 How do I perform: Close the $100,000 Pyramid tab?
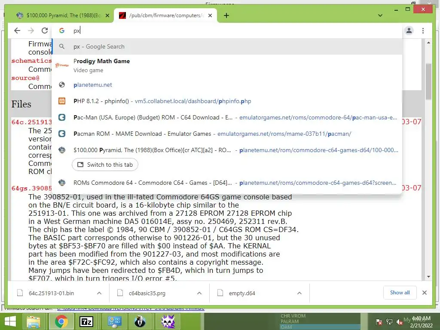point(107,15)
